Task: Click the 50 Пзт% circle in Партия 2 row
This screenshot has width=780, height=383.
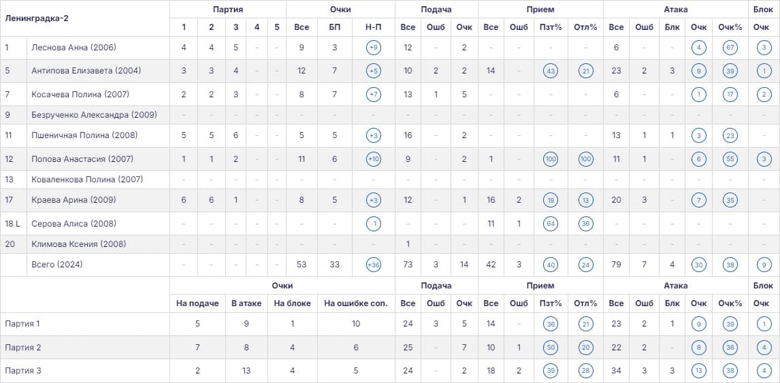Action: [x=551, y=347]
